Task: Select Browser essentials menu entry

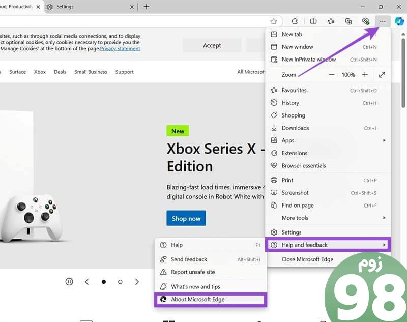Action: point(328,165)
